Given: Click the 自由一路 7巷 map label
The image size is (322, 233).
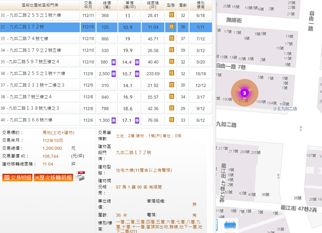Looking at the screenshot, I should [x=231, y=66].
